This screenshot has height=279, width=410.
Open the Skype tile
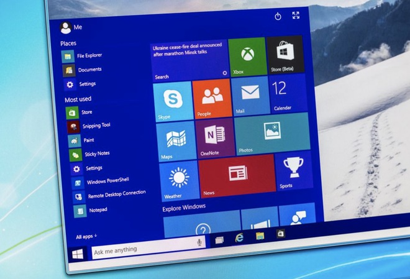point(173,102)
